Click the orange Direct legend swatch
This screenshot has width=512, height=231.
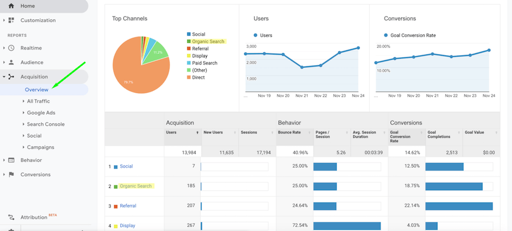pyautogui.click(x=188, y=78)
